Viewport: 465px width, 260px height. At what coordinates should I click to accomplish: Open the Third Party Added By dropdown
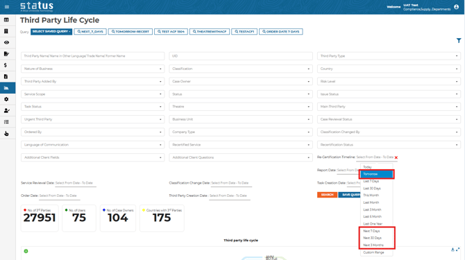92,81
